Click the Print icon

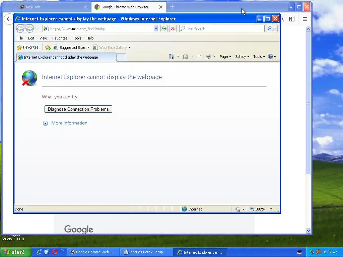click(x=208, y=57)
